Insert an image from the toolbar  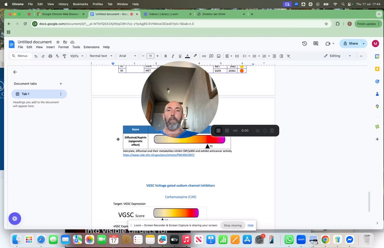coord(219,56)
